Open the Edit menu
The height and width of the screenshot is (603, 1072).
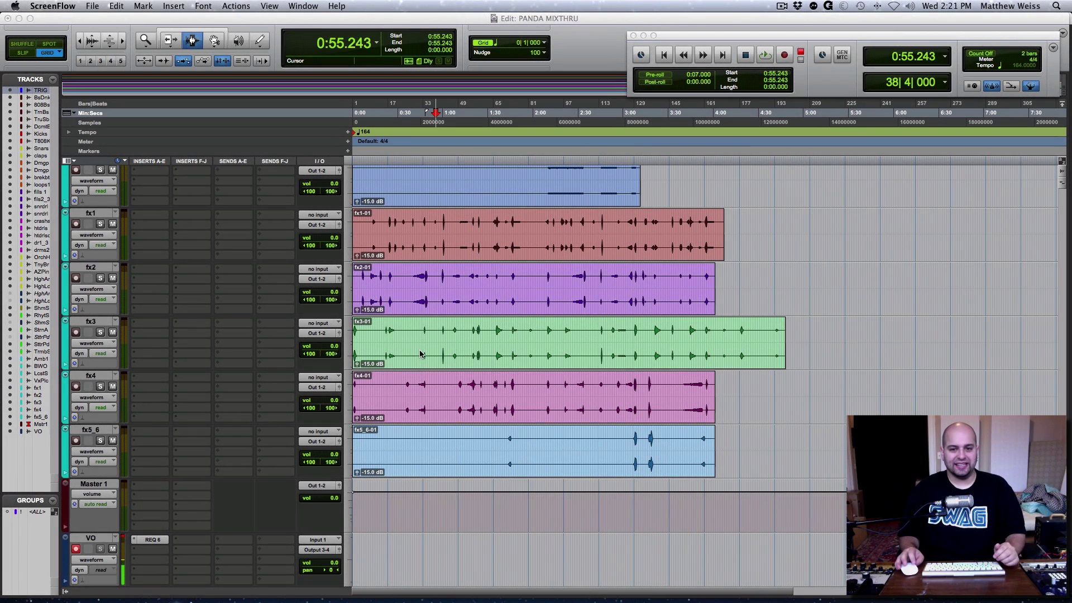pos(116,6)
